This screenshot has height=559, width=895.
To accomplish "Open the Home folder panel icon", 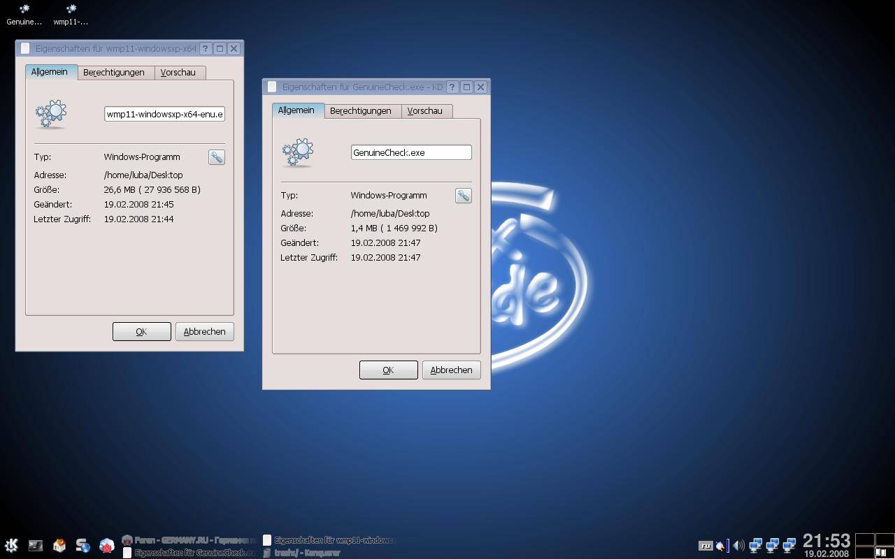I will 59,546.
